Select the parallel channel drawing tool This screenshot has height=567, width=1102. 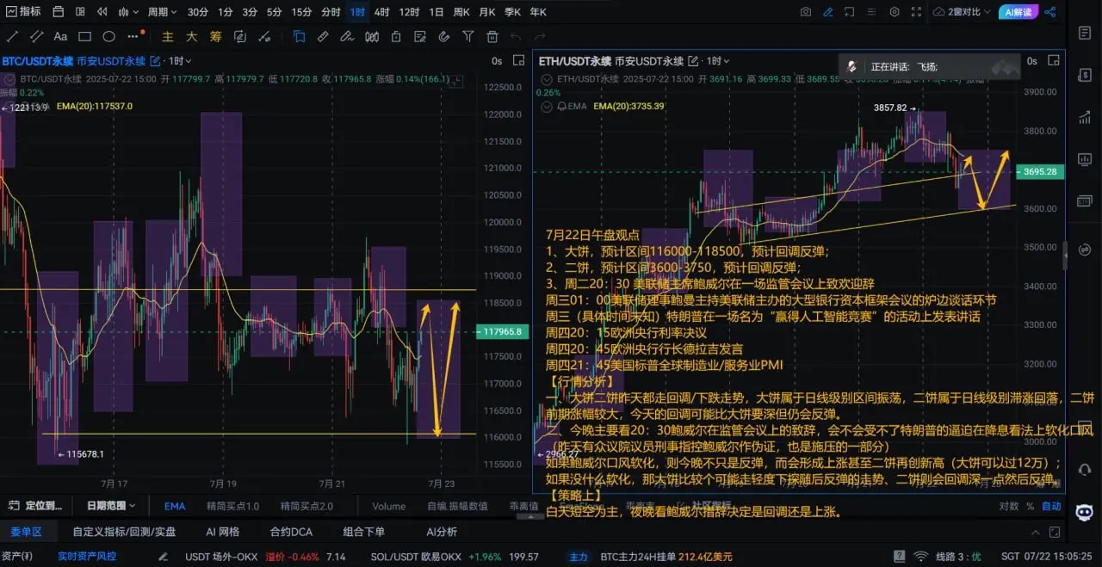coord(37,37)
